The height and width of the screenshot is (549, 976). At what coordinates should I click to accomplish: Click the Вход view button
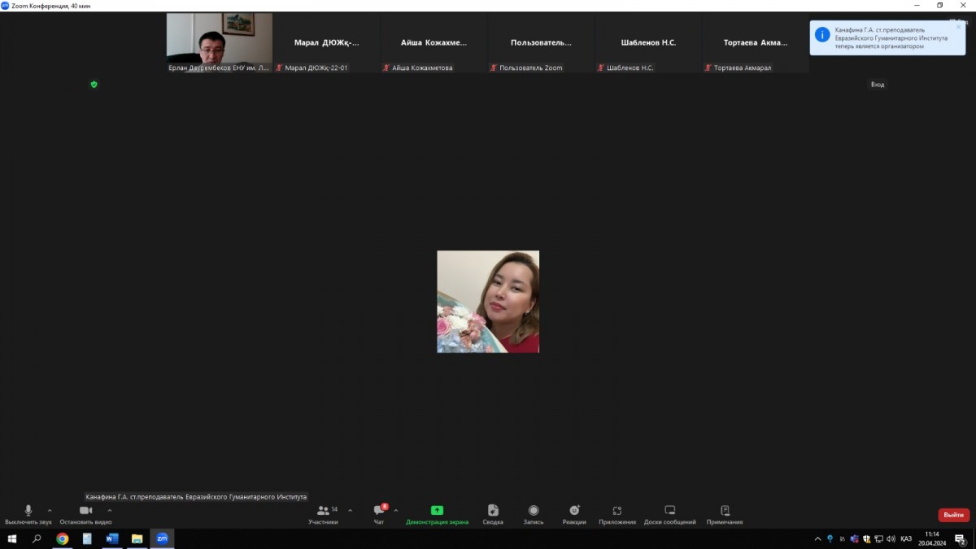[878, 85]
